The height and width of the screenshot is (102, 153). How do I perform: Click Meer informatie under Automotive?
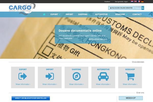(x=103, y=84)
